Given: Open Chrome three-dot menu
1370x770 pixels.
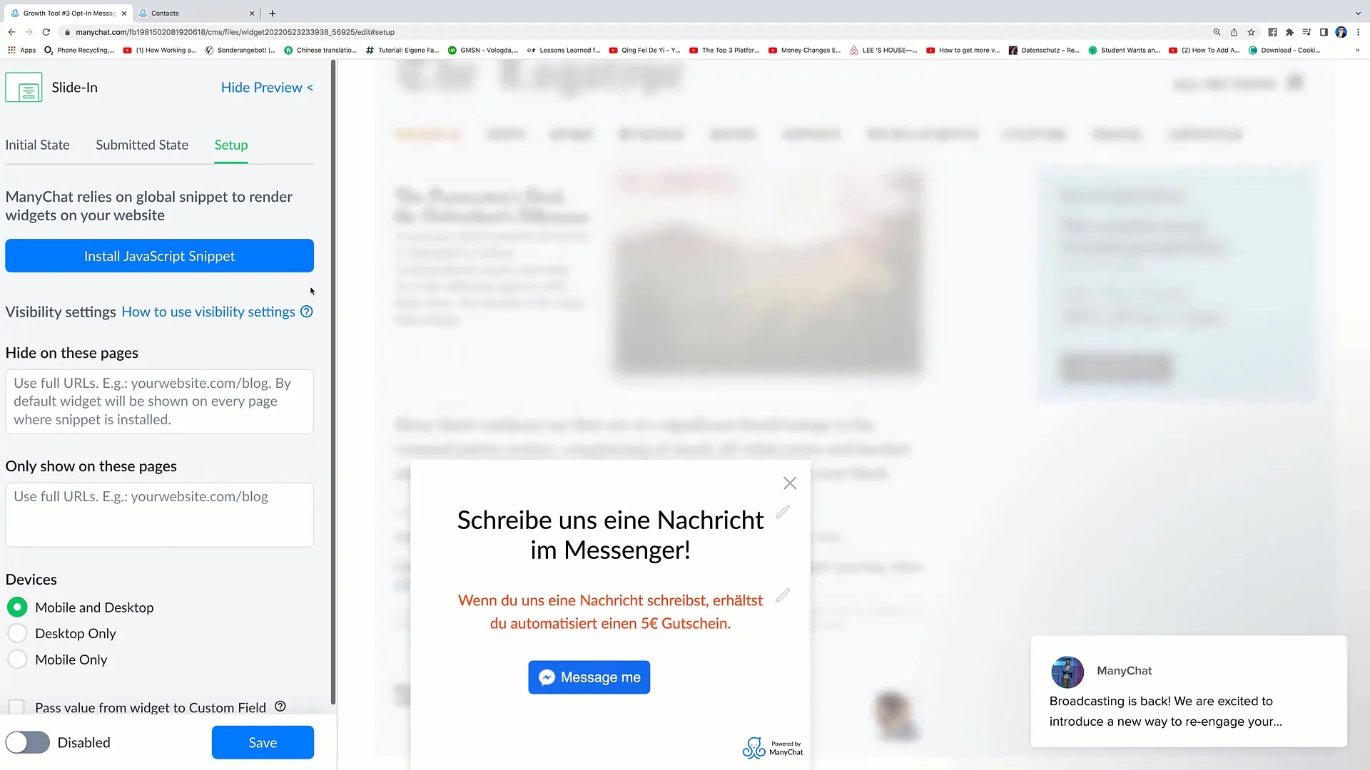Looking at the screenshot, I should coord(1358,32).
